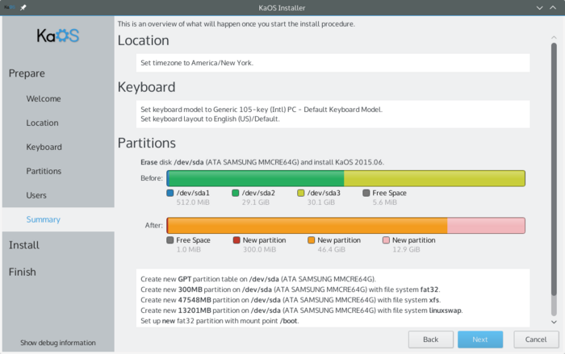Click the KaOS logo in sidebar
The width and height of the screenshot is (565, 354).
[x=57, y=36]
